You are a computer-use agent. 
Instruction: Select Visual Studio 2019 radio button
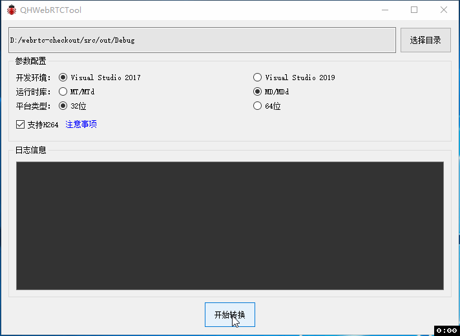click(294, 78)
